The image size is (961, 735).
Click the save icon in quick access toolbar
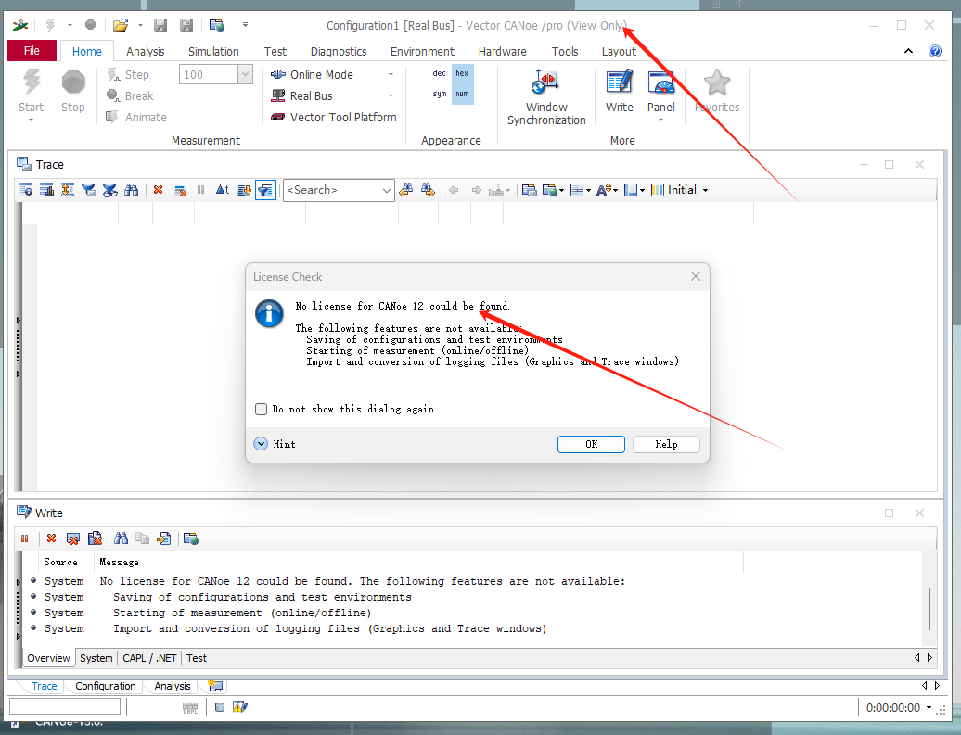[160, 25]
